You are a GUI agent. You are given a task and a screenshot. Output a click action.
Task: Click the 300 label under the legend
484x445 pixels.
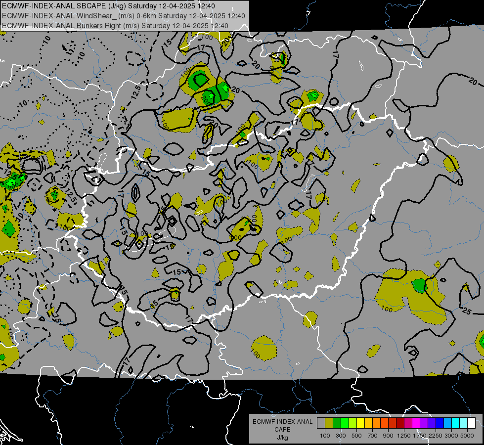pos(341,436)
